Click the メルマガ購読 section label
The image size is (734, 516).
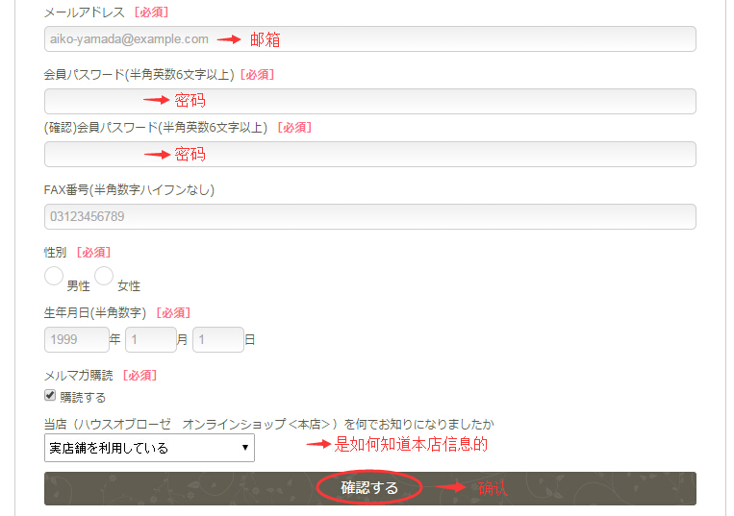click(x=79, y=376)
